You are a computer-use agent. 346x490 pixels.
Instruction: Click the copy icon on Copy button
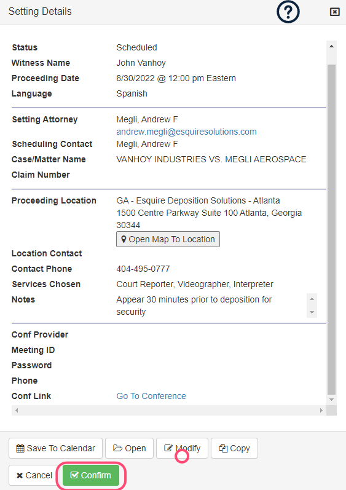point(223,448)
